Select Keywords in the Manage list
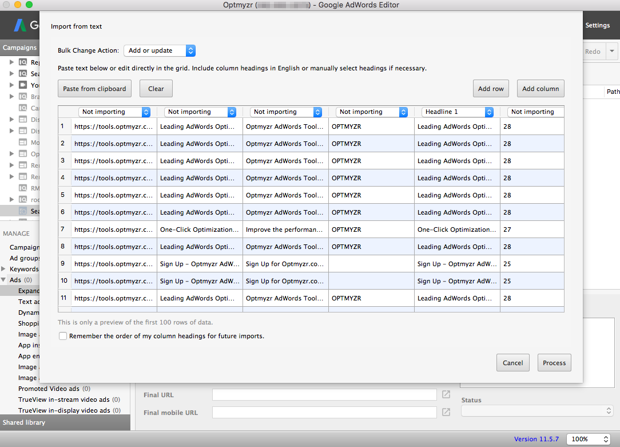Screen dimensions: 620x447 pyautogui.click(x=24, y=269)
